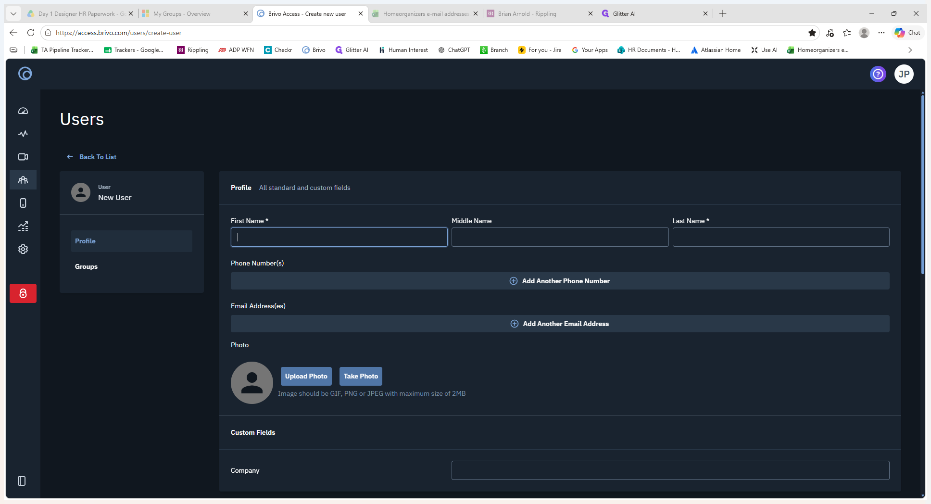The height and width of the screenshot is (504, 931).
Task: Open the activity pulse icon in sidebar
Action: (x=23, y=134)
